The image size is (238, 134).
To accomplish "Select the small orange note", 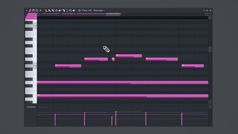I will pos(113,59).
